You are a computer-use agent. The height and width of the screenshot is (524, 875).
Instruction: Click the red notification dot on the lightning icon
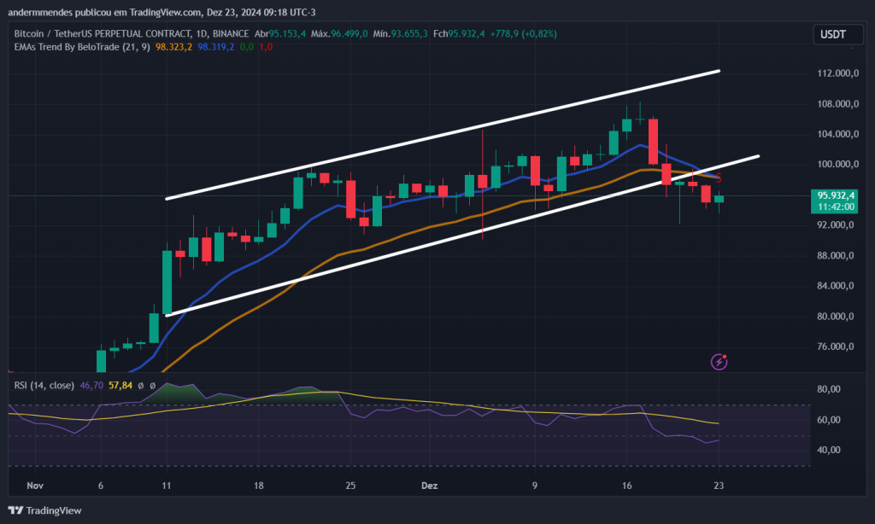(725, 355)
